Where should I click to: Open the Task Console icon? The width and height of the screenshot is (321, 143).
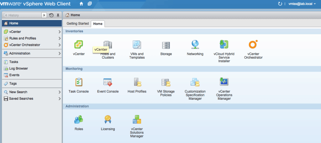click(79, 82)
